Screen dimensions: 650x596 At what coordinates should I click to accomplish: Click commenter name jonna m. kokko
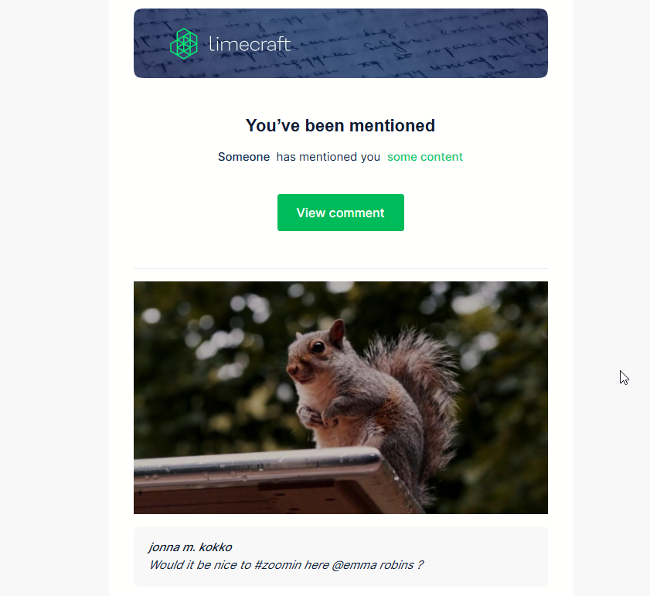click(190, 547)
